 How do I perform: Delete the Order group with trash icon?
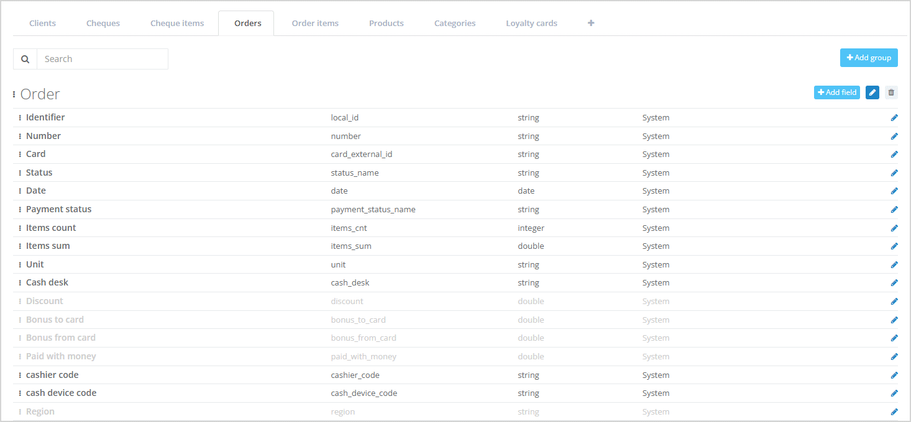891,92
